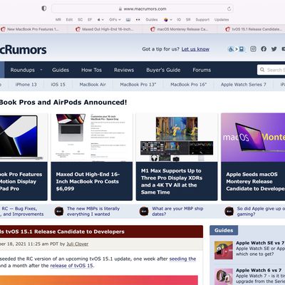
Task: Open Guides in site navigation bar
Action: click(x=61, y=70)
